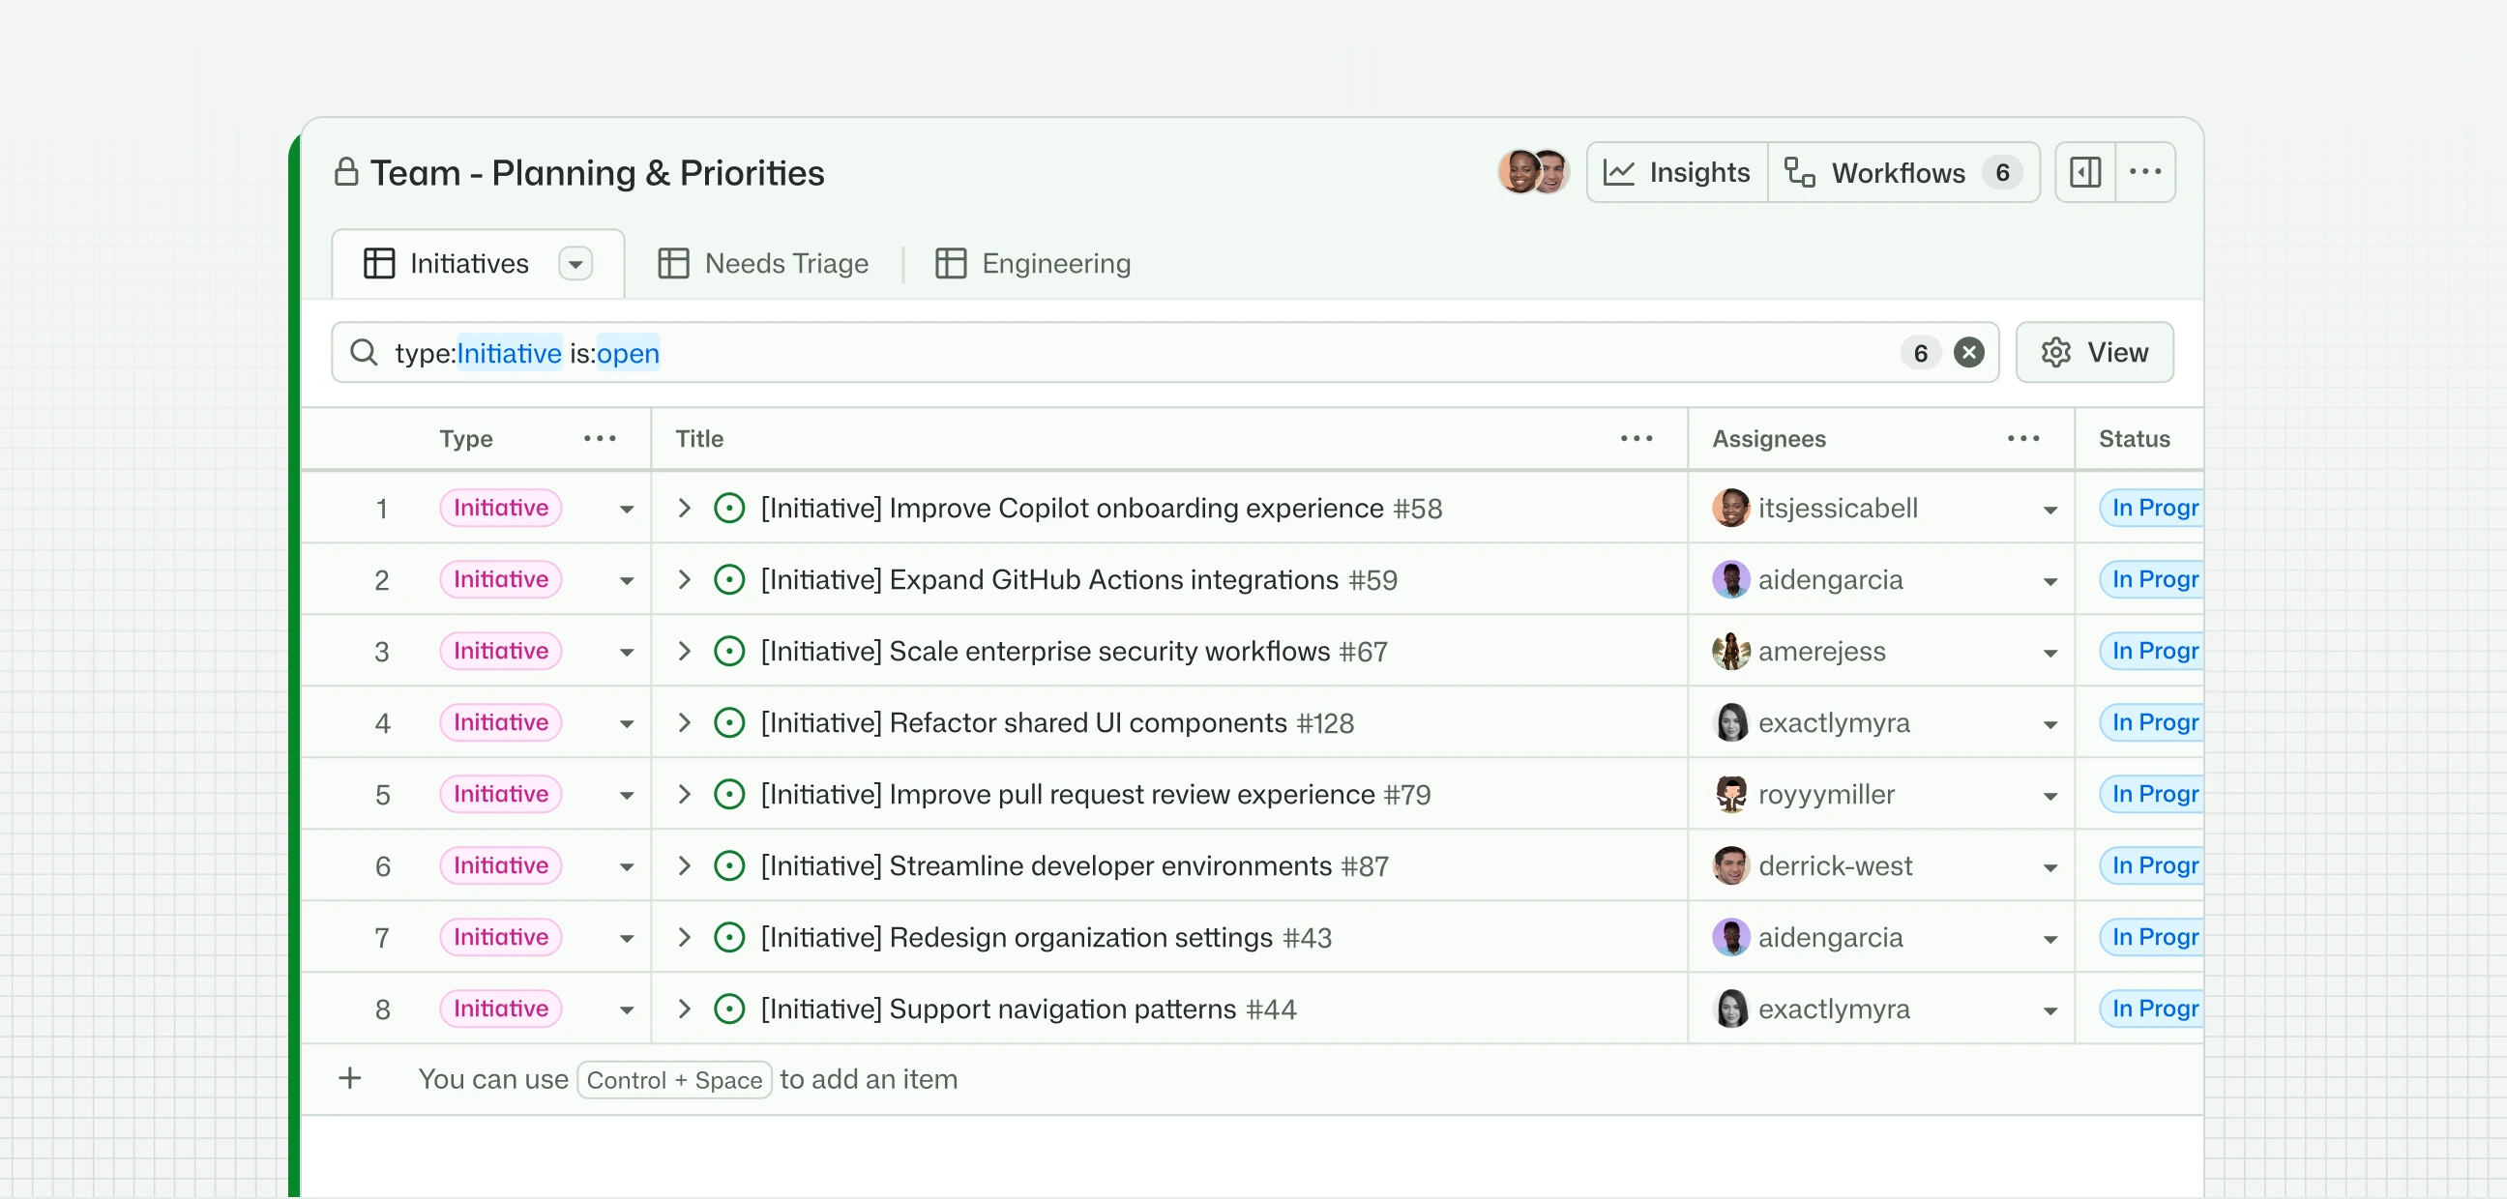This screenshot has width=2507, height=1199.
Task: Open the Insights chart view
Action: [x=1677, y=172]
